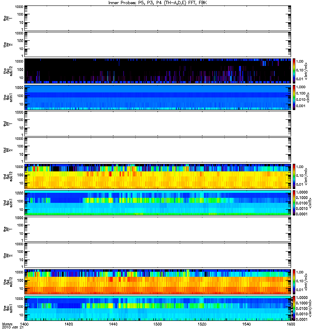Click the tha fbk scm1 blue spectrogram
The width and height of the screenshot is (315, 336).
coord(158,97)
